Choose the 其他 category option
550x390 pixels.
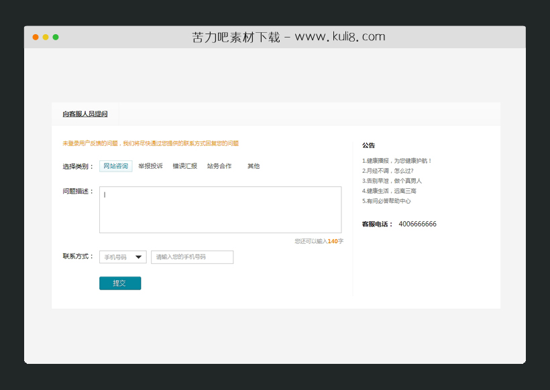pyautogui.click(x=253, y=166)
